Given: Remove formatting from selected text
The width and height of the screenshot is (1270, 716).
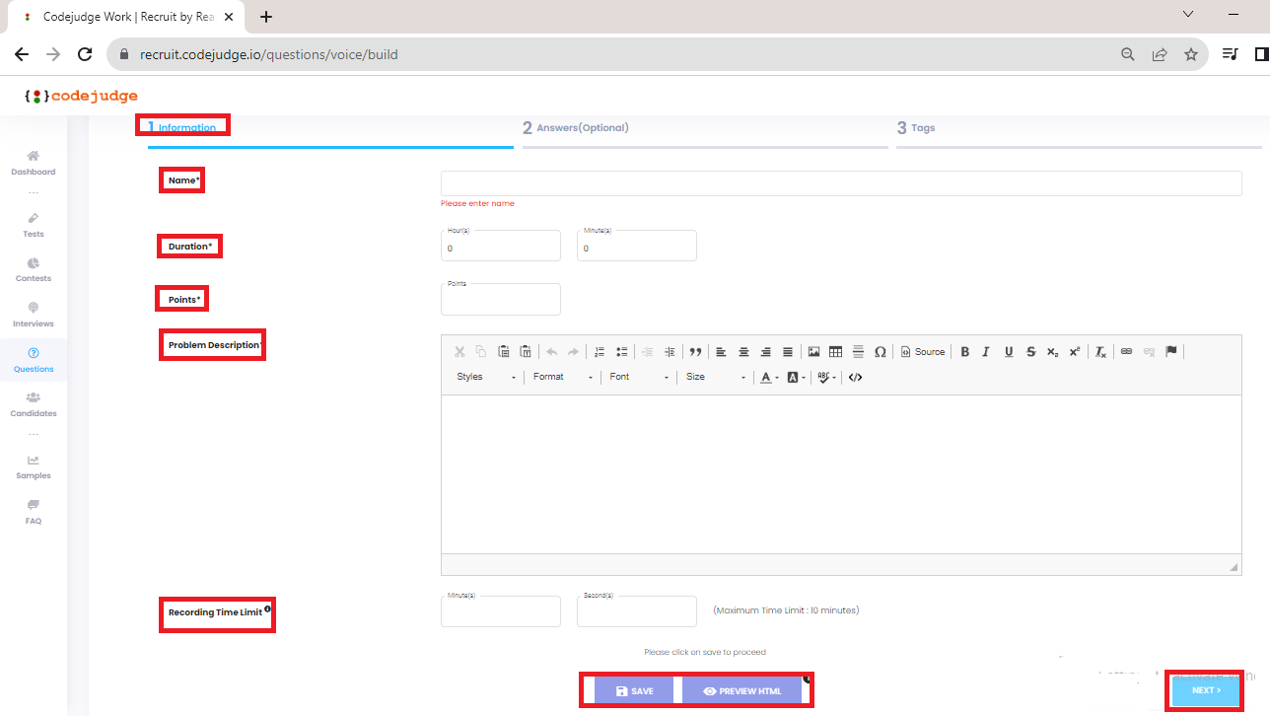Looking at the screenshot, I should [1100, 352].
